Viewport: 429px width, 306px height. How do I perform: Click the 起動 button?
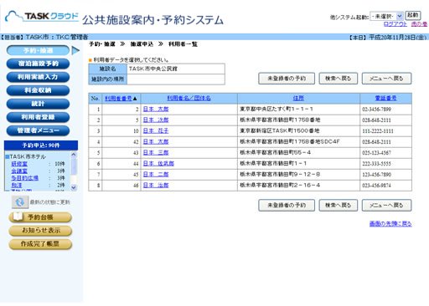click(413, 15)
